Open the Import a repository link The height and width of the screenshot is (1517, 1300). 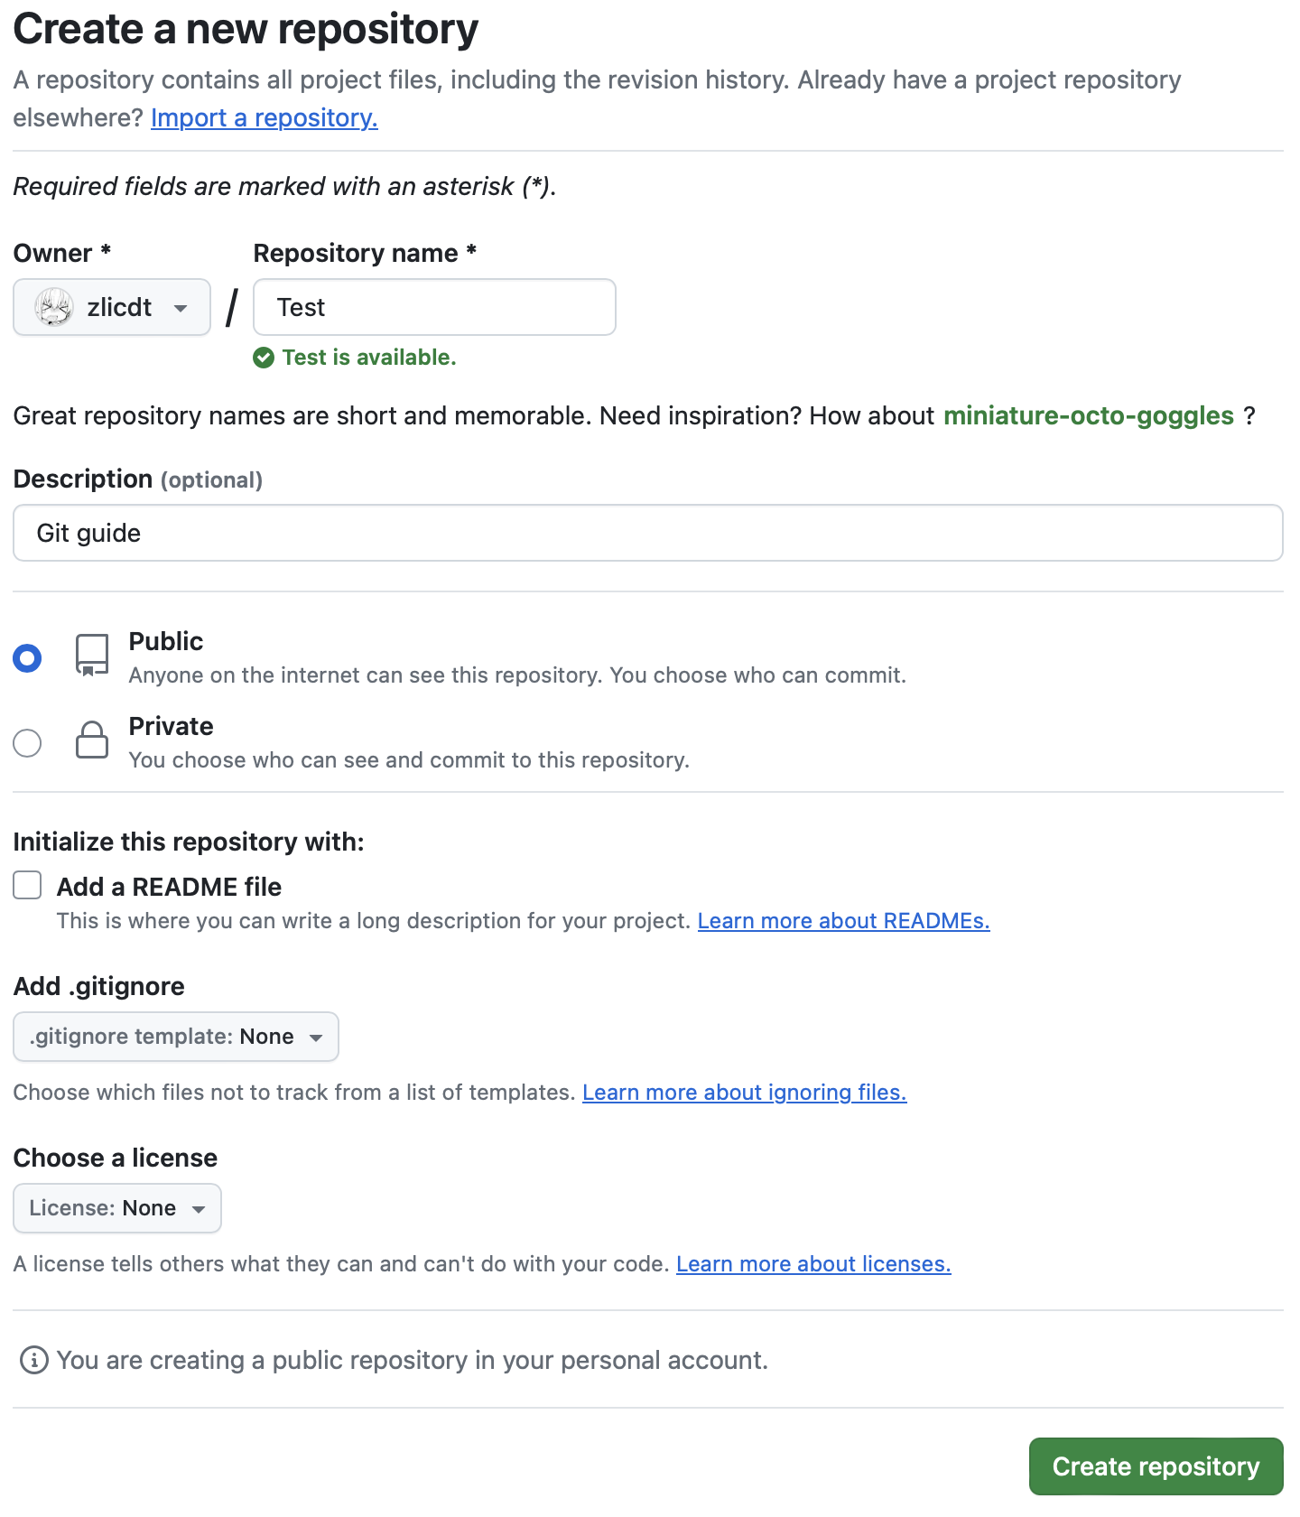click(265, 118)
